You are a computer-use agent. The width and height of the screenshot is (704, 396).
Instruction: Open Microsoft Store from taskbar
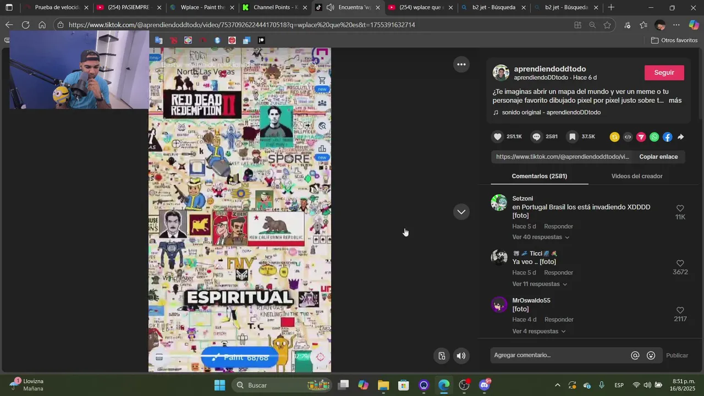[404, 385]
